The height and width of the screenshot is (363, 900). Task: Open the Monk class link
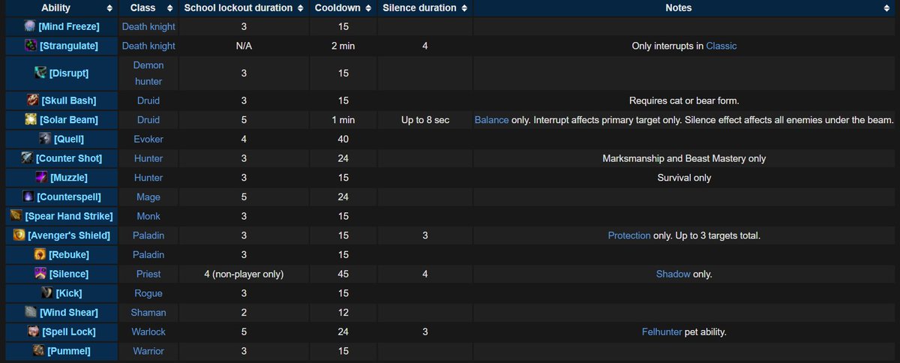click(x=148, y=216)
